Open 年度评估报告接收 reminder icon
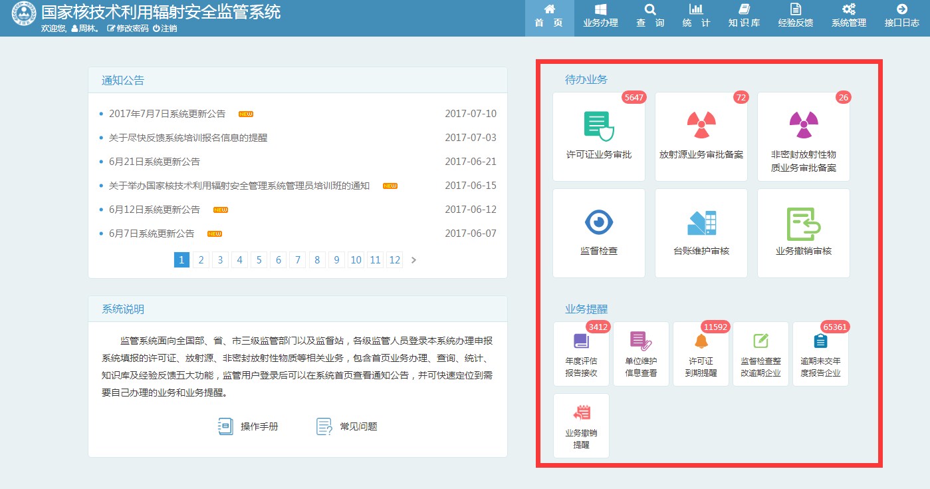 [x=581, y=341]
